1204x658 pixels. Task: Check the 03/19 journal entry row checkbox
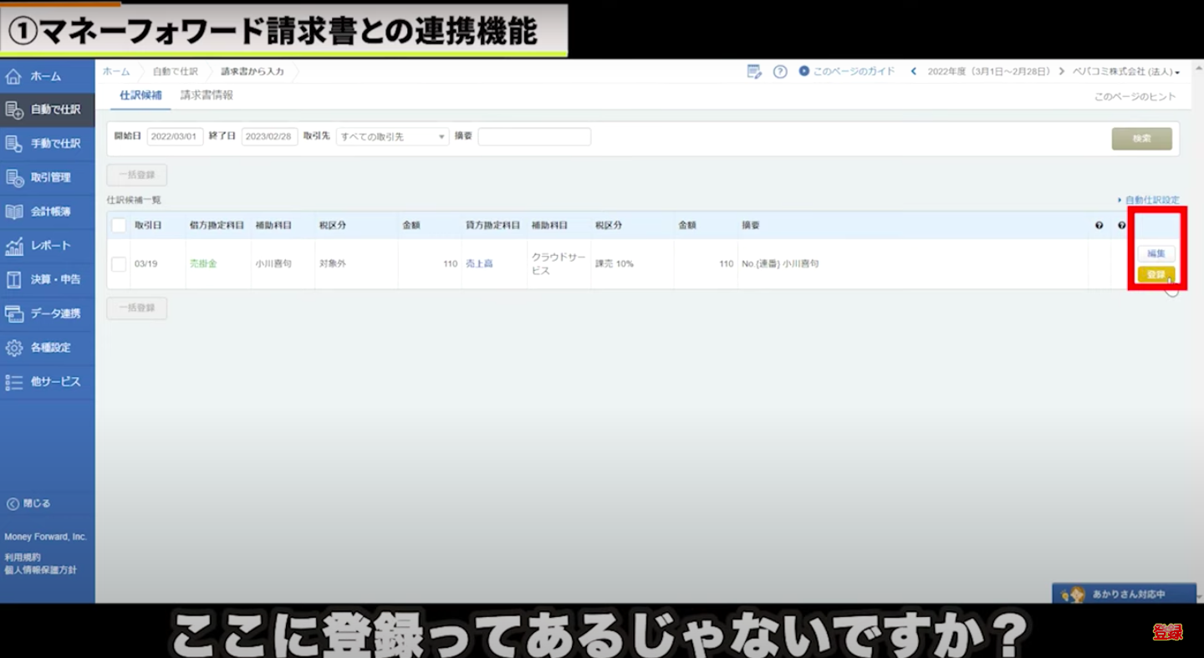[119, 264]
